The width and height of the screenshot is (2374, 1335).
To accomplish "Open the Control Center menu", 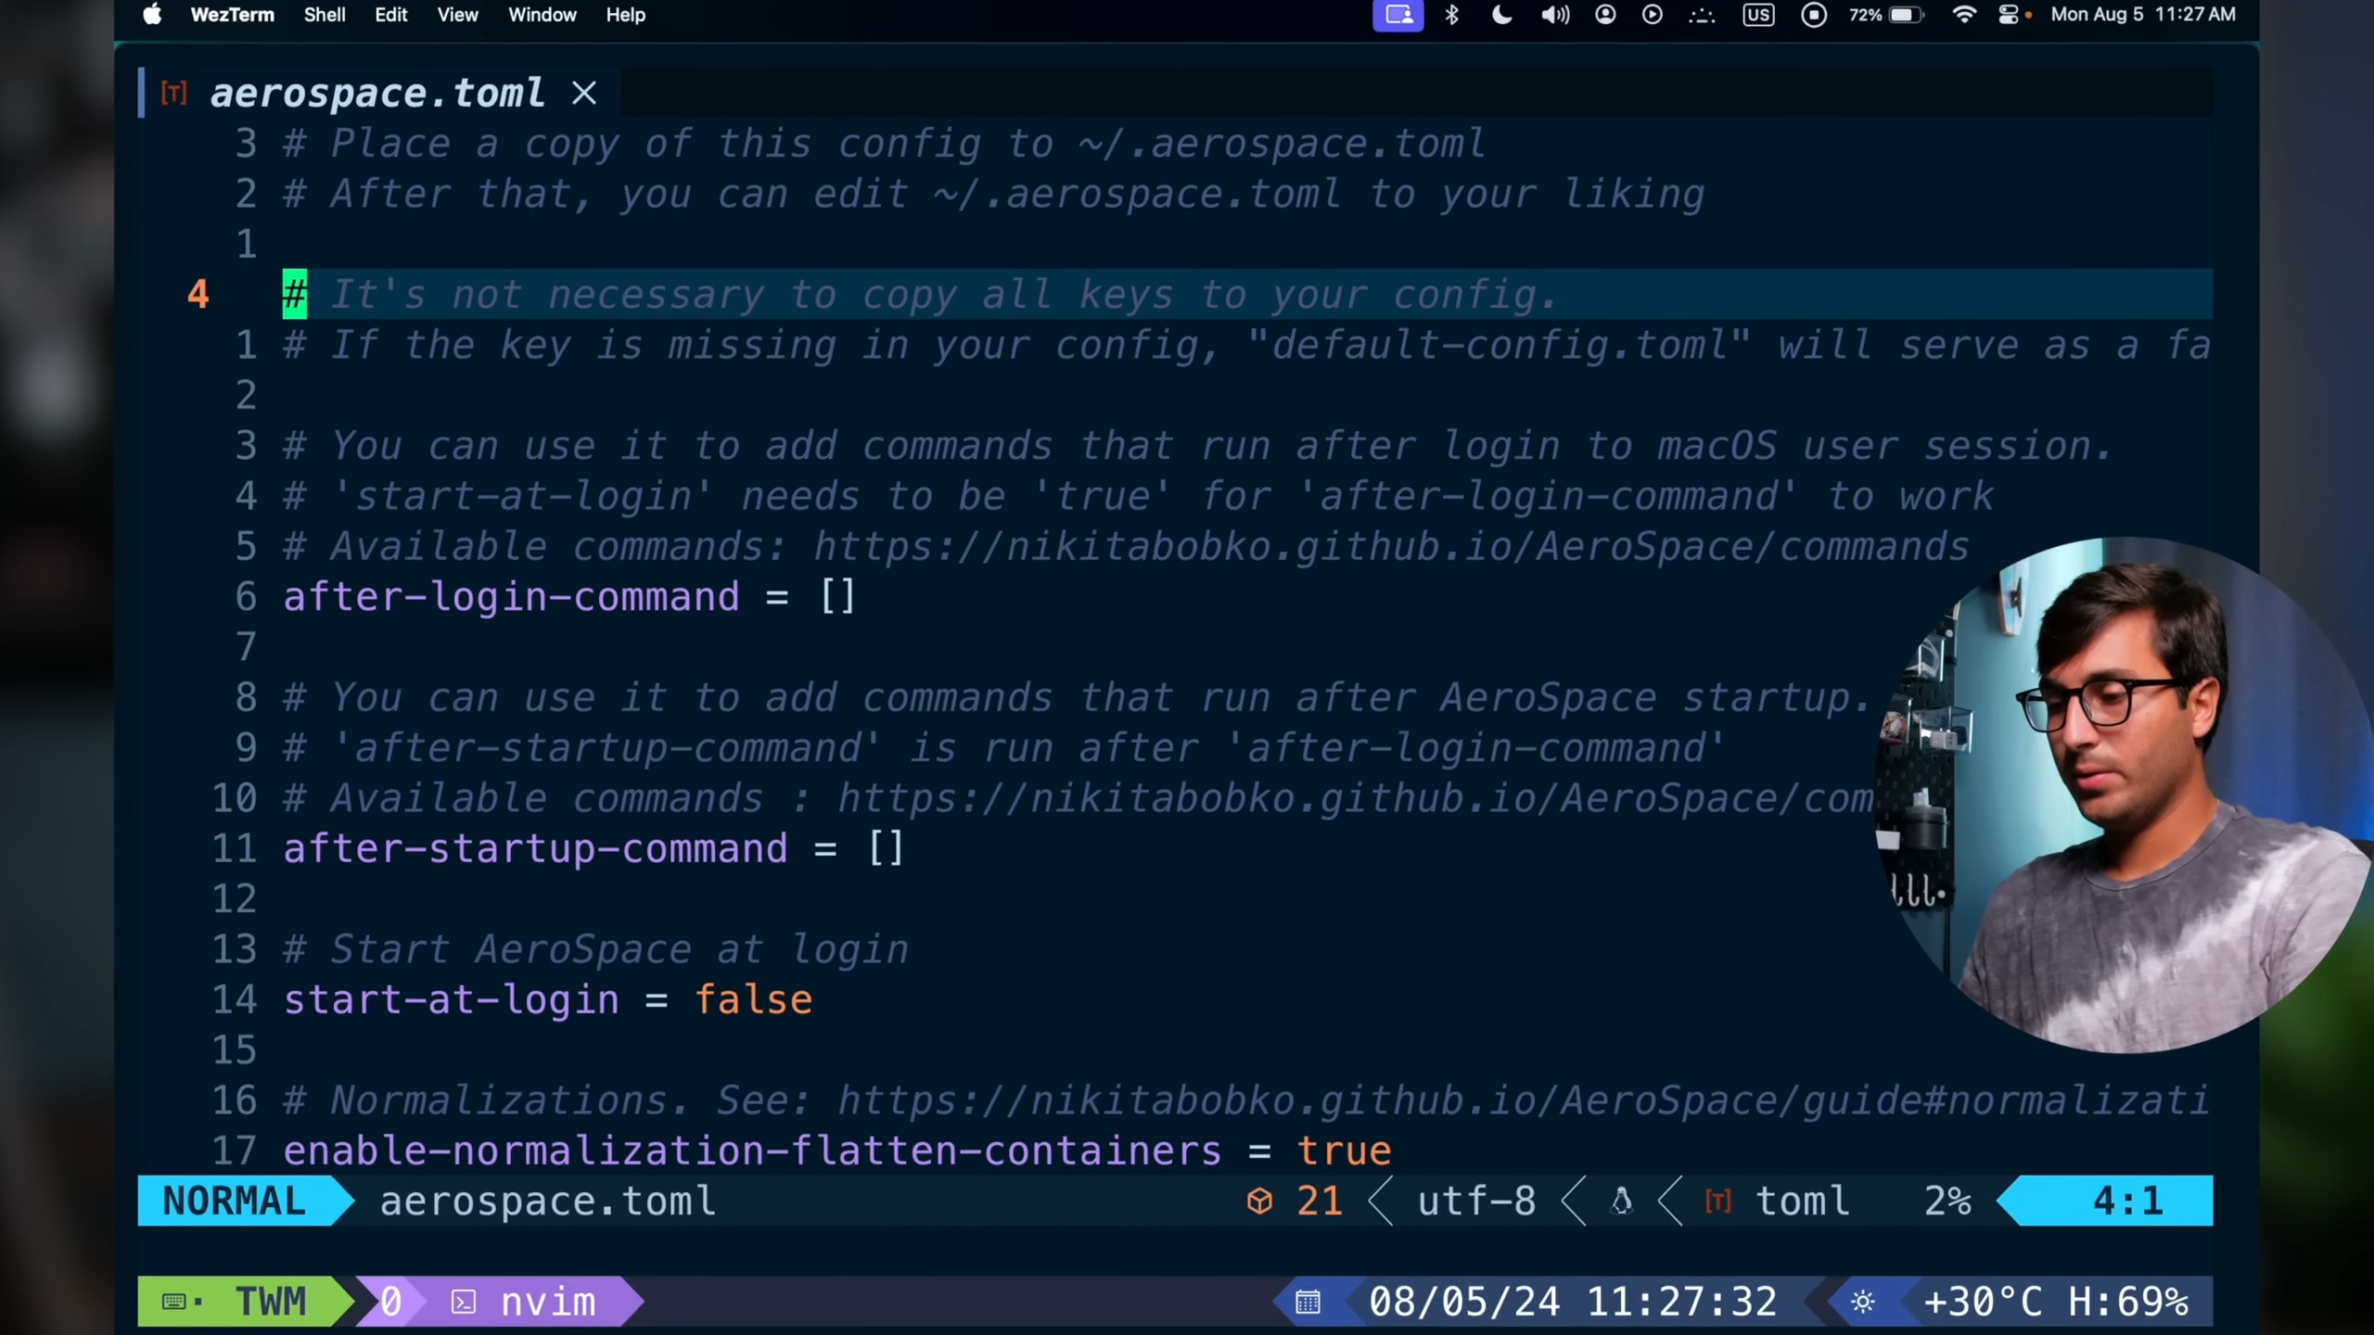I will tap(2009, 15).
